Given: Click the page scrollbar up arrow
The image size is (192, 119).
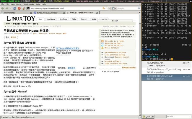Looking at the screenshot, I should pyautogui.click(x=140, y=15).
